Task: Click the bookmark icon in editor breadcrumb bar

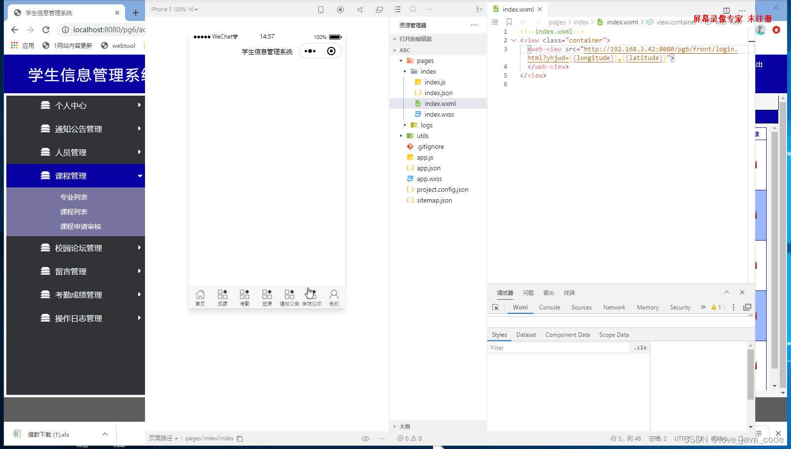Action: click(509, 22)
